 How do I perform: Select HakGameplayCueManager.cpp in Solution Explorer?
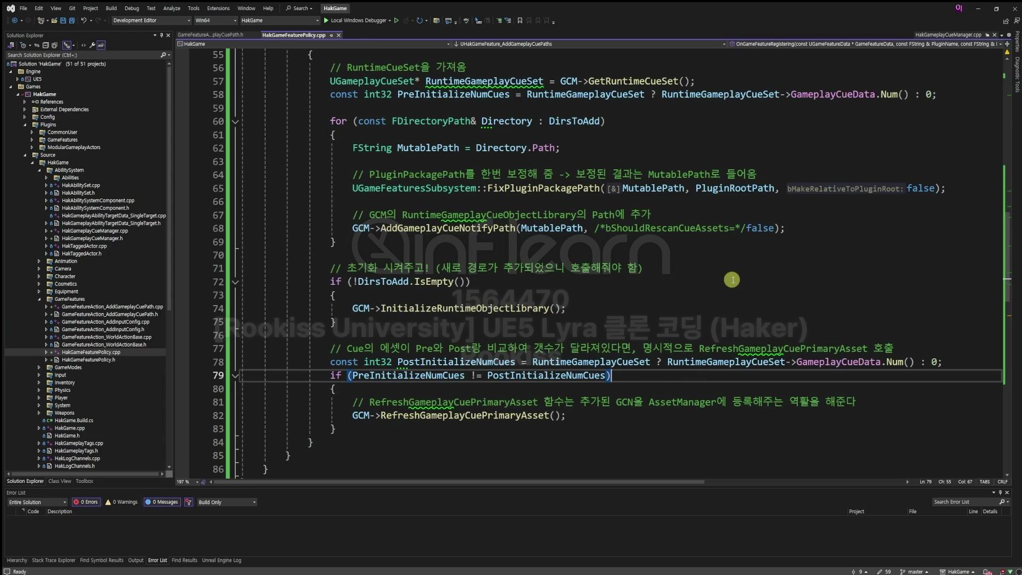click(x=95, y=231)
